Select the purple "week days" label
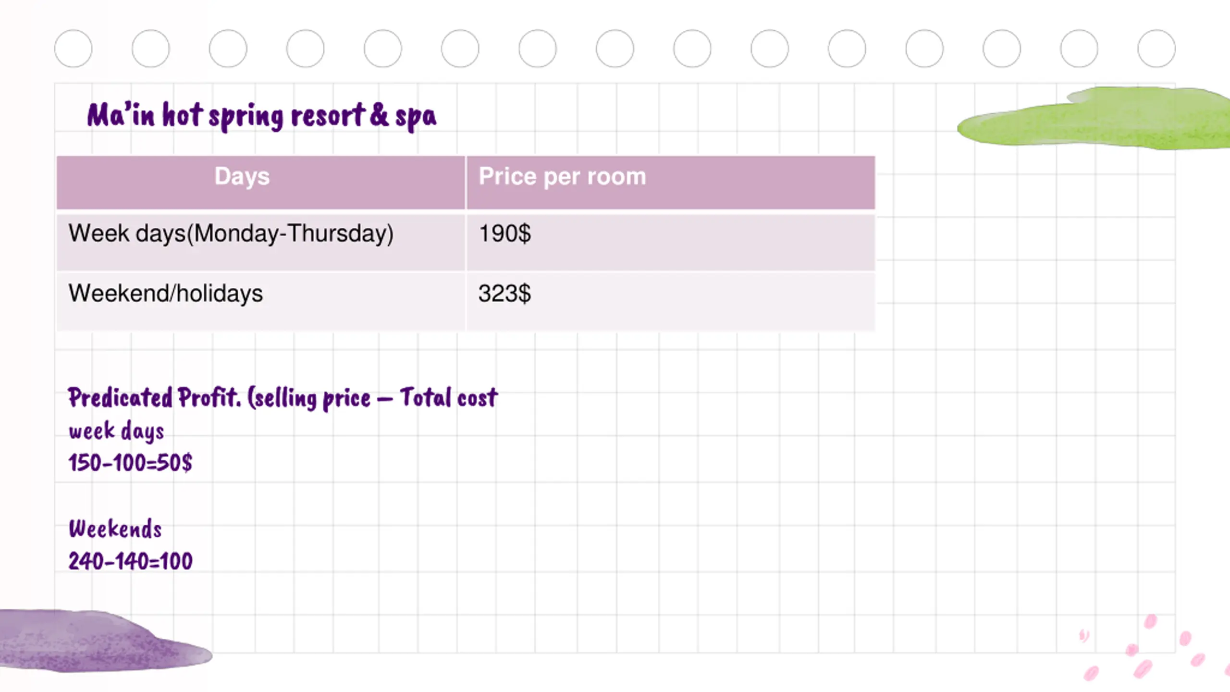 [x=116, y=431]
